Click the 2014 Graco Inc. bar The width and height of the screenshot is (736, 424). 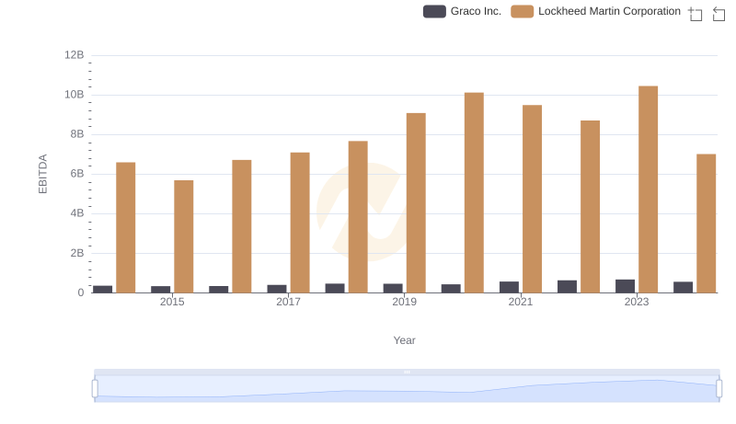coord(102,290)
